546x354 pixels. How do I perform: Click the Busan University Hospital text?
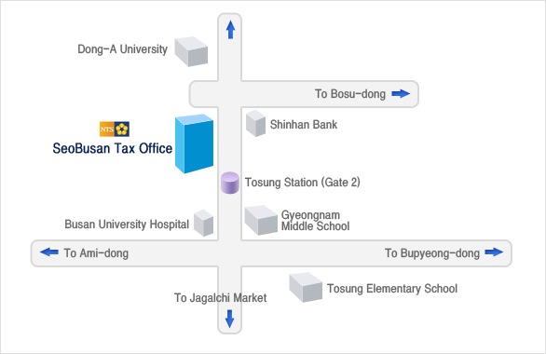(127, 225)
